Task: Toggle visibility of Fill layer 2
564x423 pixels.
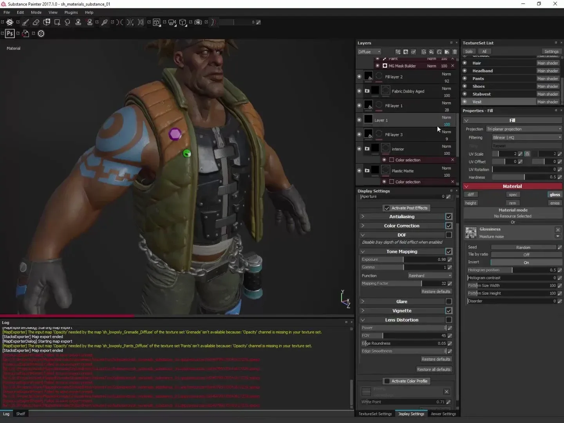Action: click(359, 76)
